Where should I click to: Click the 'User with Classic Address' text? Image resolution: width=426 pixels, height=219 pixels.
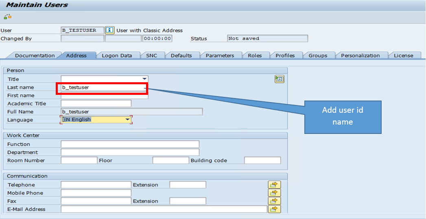(x=150, y=31)
